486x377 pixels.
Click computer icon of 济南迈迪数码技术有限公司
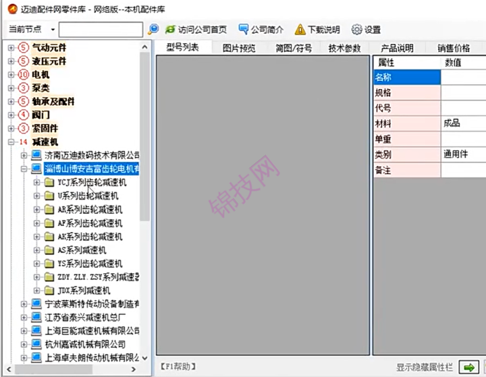point(36,154)
